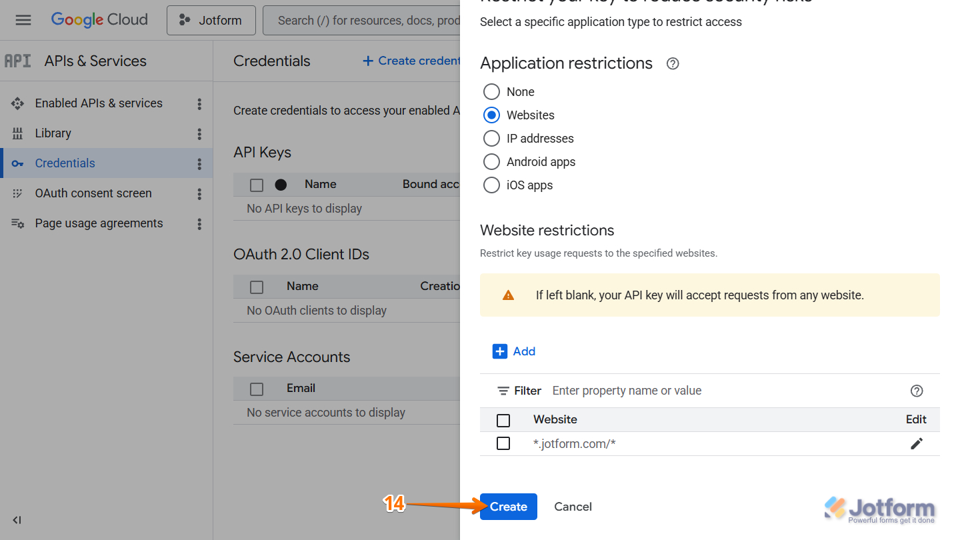The height and width of the screenshot is (540, 960).
Task: Click the Credentials key icon in sidebar
Action: (18, 163)
